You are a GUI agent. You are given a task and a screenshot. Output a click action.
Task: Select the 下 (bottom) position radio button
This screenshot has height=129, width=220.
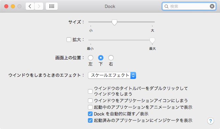click(x=101, y=58)
